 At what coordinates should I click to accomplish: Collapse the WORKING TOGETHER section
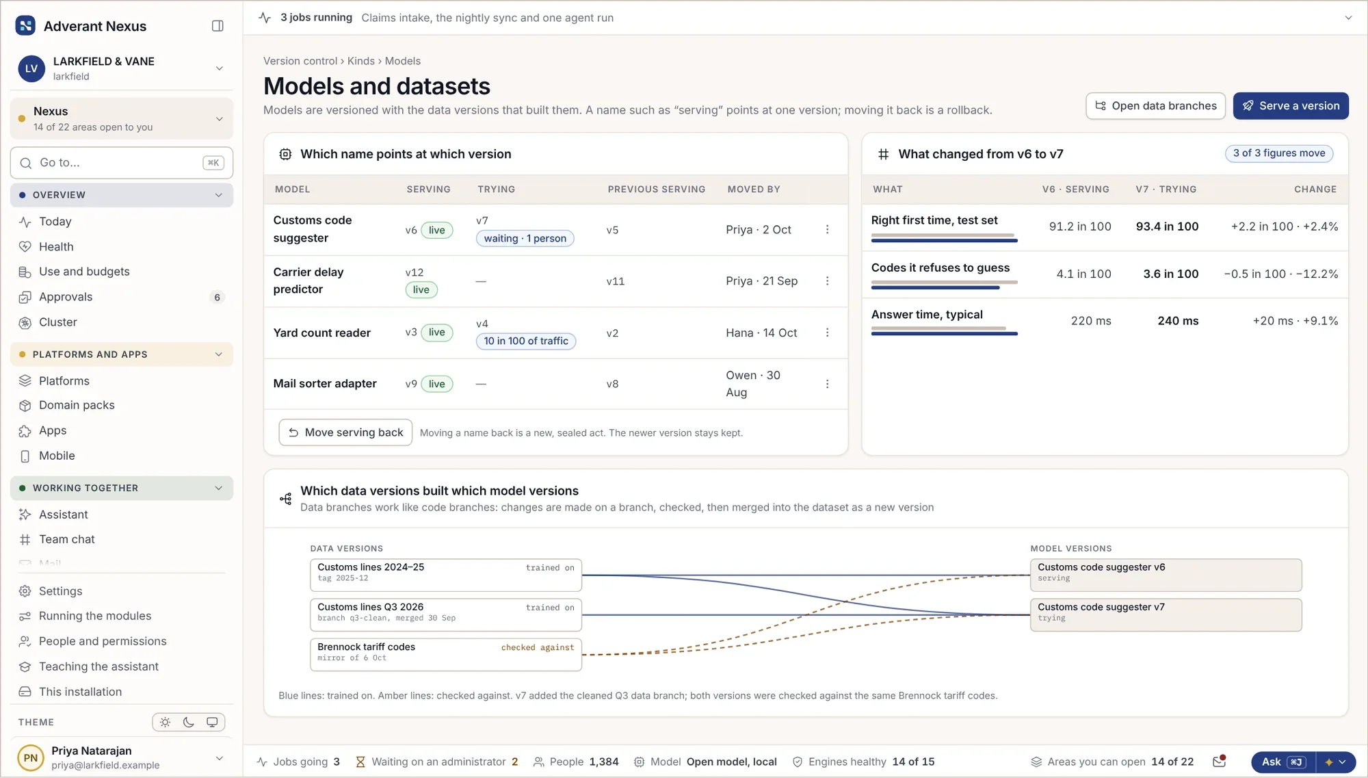pos(122,488)
